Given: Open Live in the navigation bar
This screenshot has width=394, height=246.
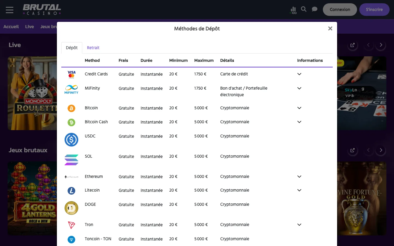Looking at the screenshot, I should [30, 27].
